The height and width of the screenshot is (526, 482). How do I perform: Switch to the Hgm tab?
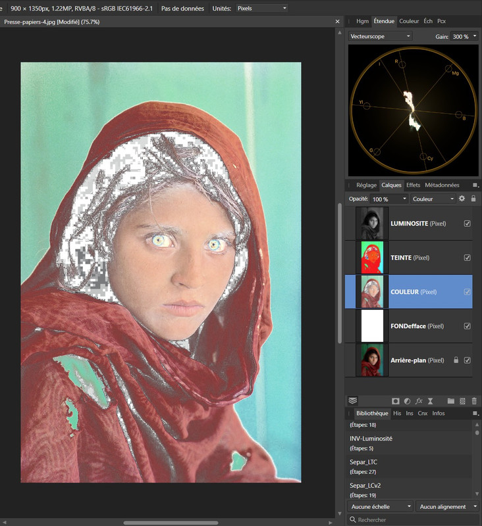(x=362, y=21)
